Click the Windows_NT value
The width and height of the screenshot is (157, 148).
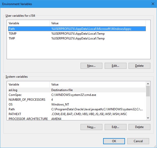tap(60, 104)
